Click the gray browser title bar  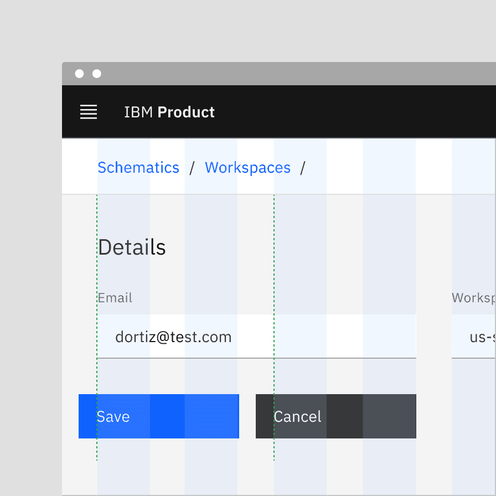[x=277, y=73]
